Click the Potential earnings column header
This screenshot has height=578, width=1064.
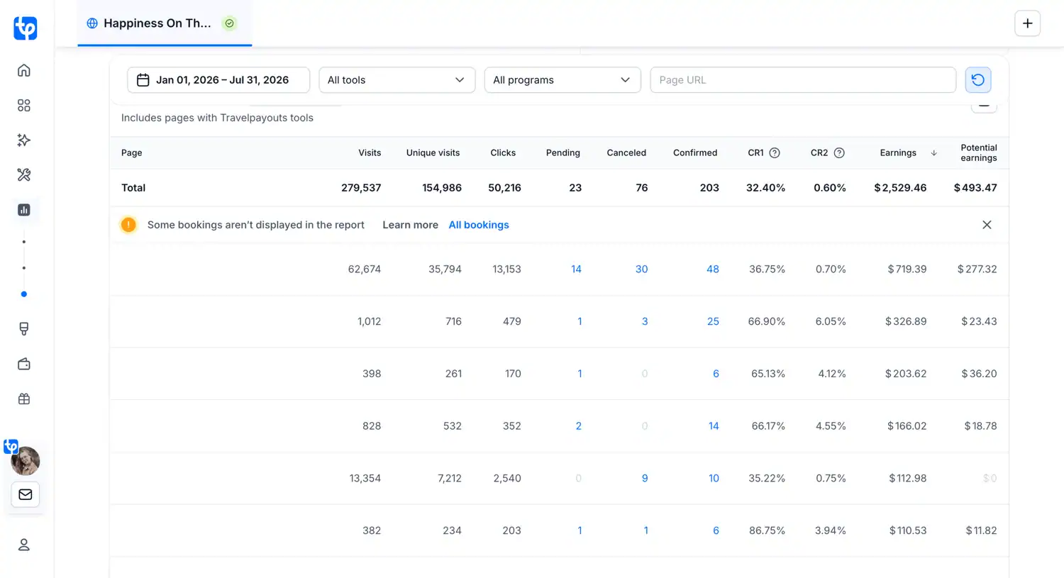click(979, 152)
